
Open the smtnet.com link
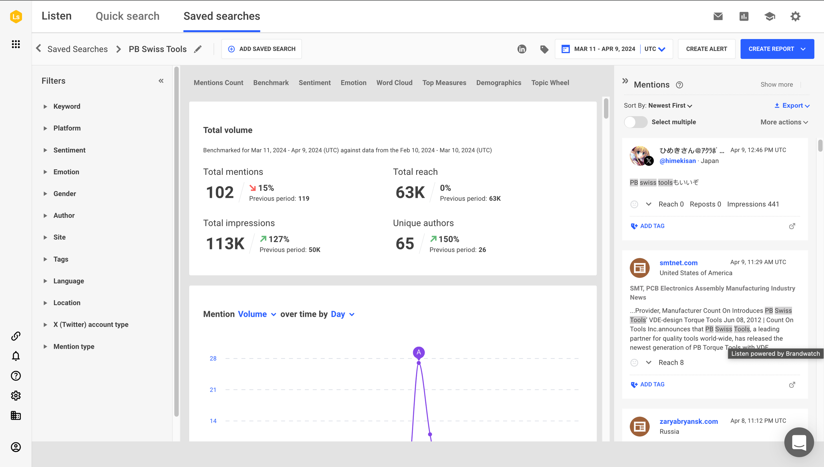pos(678,263)
